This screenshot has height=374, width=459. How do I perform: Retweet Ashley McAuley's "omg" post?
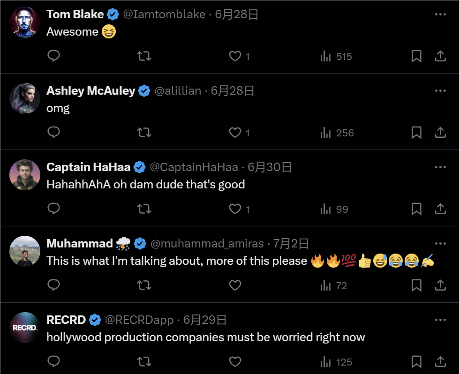tap(144, 133)
